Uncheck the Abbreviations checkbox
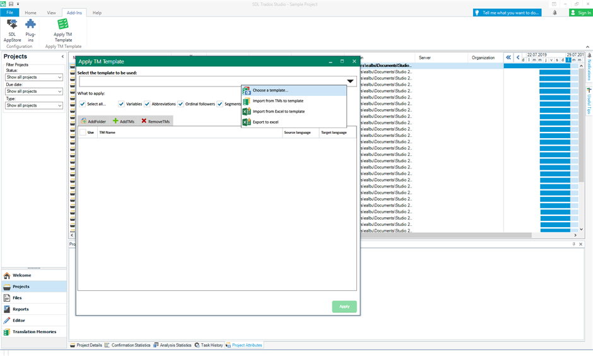 147,104
